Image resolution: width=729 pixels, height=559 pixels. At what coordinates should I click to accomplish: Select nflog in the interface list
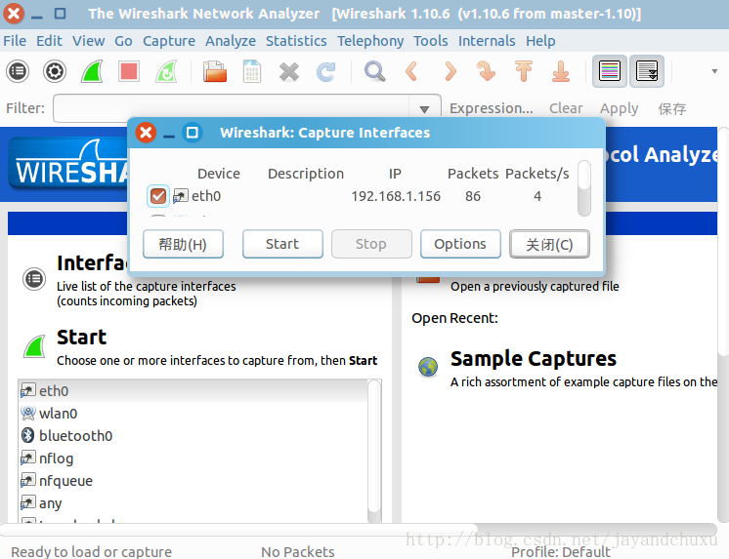(x=193, y=459)
